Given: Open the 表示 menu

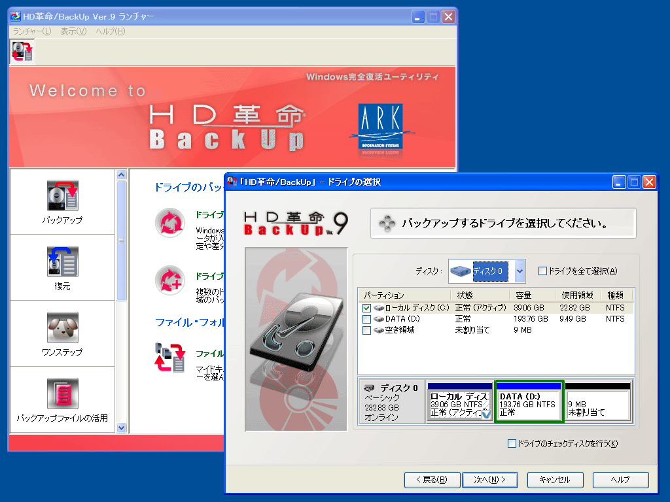Looking at the screenshot, I should (x=73, y=31).
